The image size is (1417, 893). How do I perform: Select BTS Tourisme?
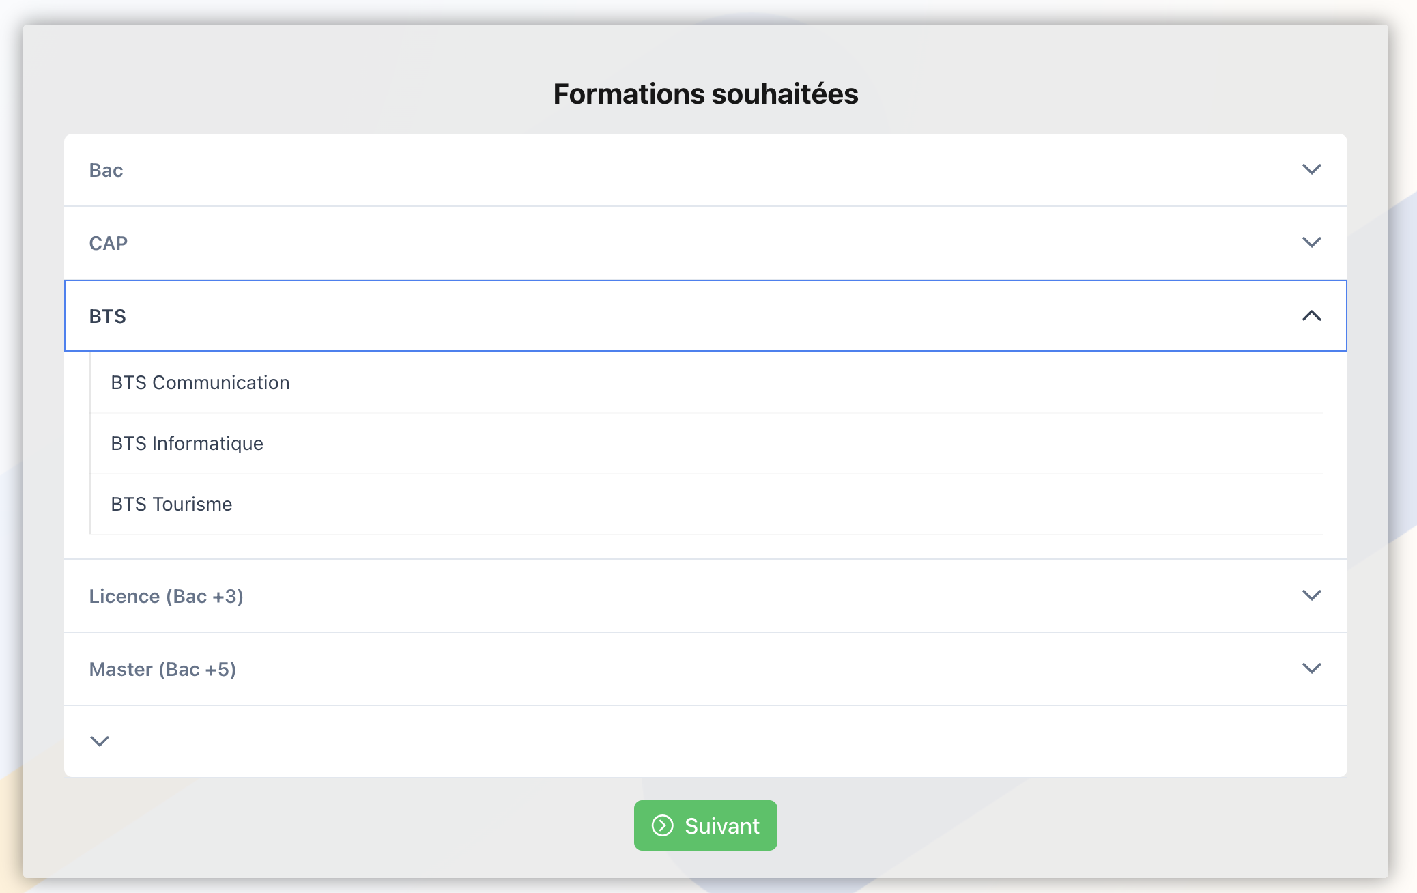(x=707, y=505)
